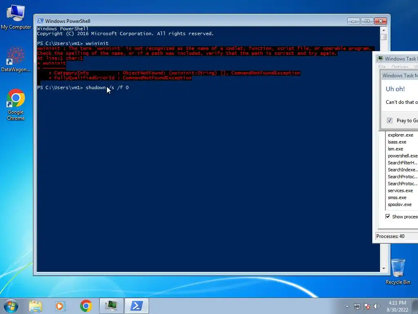Open Windows Media Player from the taskbar

60,306
